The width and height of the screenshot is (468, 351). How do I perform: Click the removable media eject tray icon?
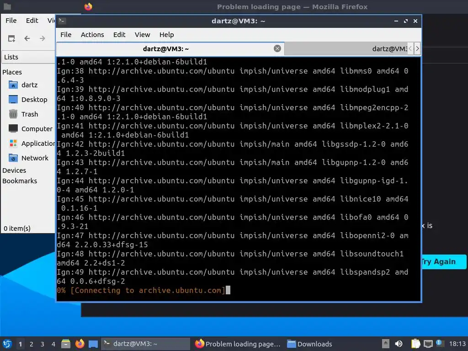(x=386, y=344)
